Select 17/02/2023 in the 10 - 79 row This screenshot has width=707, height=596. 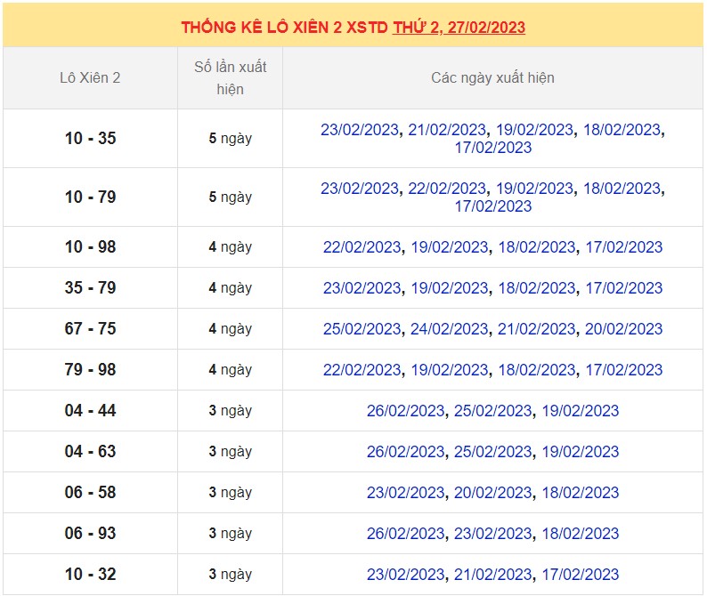(x=492, y=206)
